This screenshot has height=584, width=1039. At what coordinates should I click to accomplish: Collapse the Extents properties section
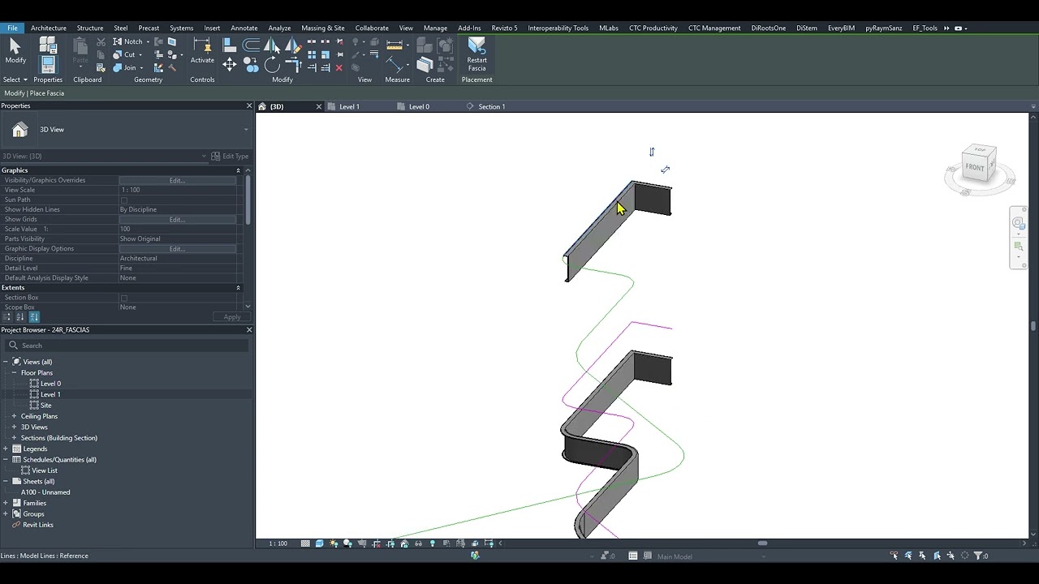[x=238, y=288]
